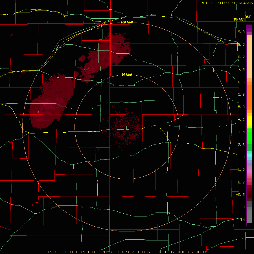This screenshot has height=254, width=254.
Task: Click the 1.0 scale label
Action: click(241, 170)
